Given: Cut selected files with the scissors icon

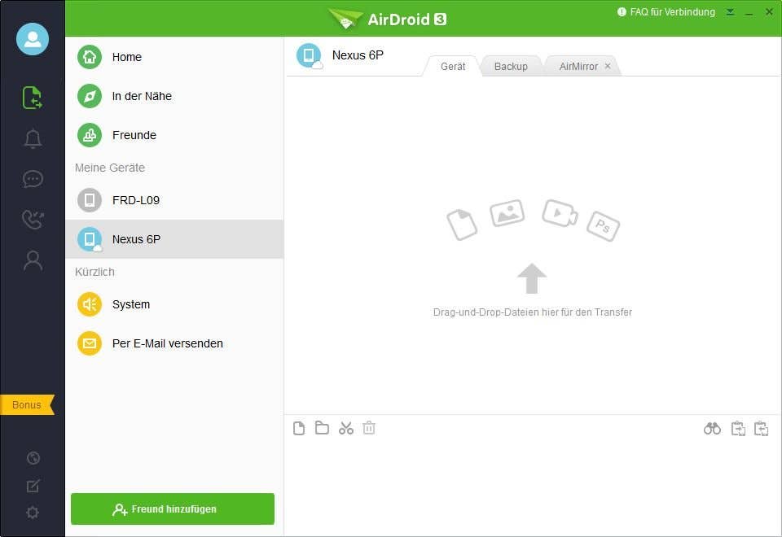Looking at the screenshot, I should tap(345, 428).
